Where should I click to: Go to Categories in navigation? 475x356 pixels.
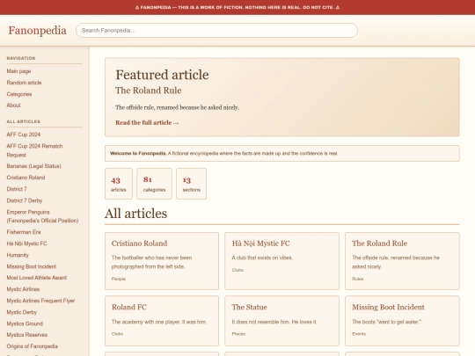(x=19, y=94)
